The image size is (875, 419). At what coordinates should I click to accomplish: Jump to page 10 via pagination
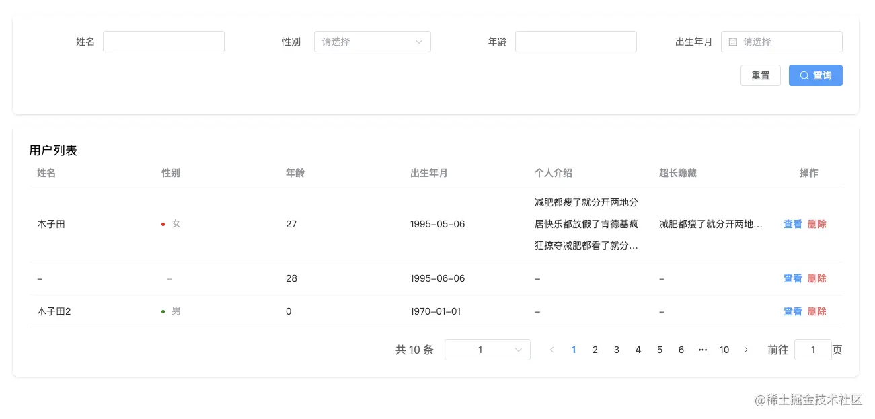[724, 350]
